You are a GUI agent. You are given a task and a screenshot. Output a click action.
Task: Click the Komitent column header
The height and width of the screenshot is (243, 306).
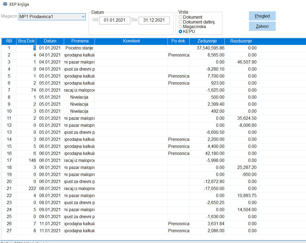point(131,41)
